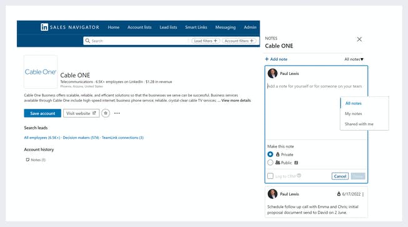Open Lead filters

(x=205, y=41)
